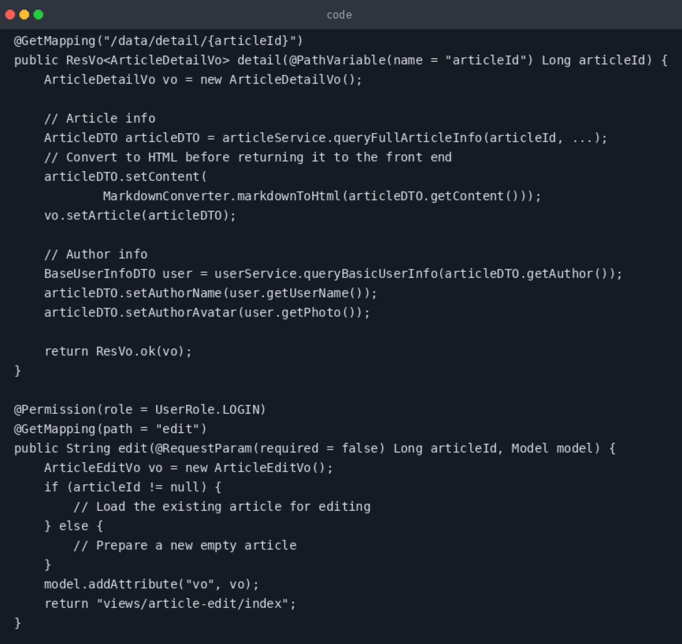Click the model.addAttribute statement
This screenshot has height=644, width=682.
(151, 584)
